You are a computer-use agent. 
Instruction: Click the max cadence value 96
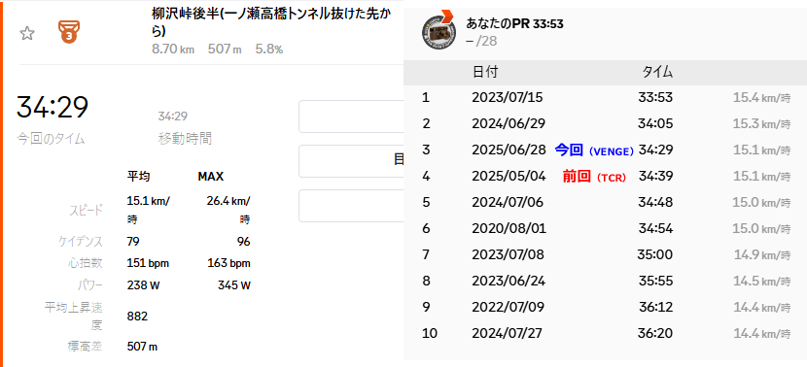244,241
